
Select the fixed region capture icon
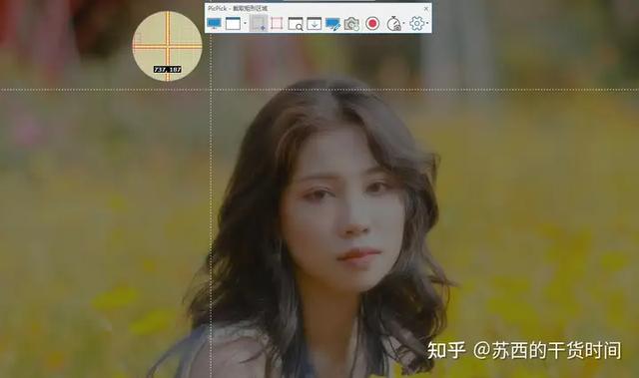click(277, 24)
